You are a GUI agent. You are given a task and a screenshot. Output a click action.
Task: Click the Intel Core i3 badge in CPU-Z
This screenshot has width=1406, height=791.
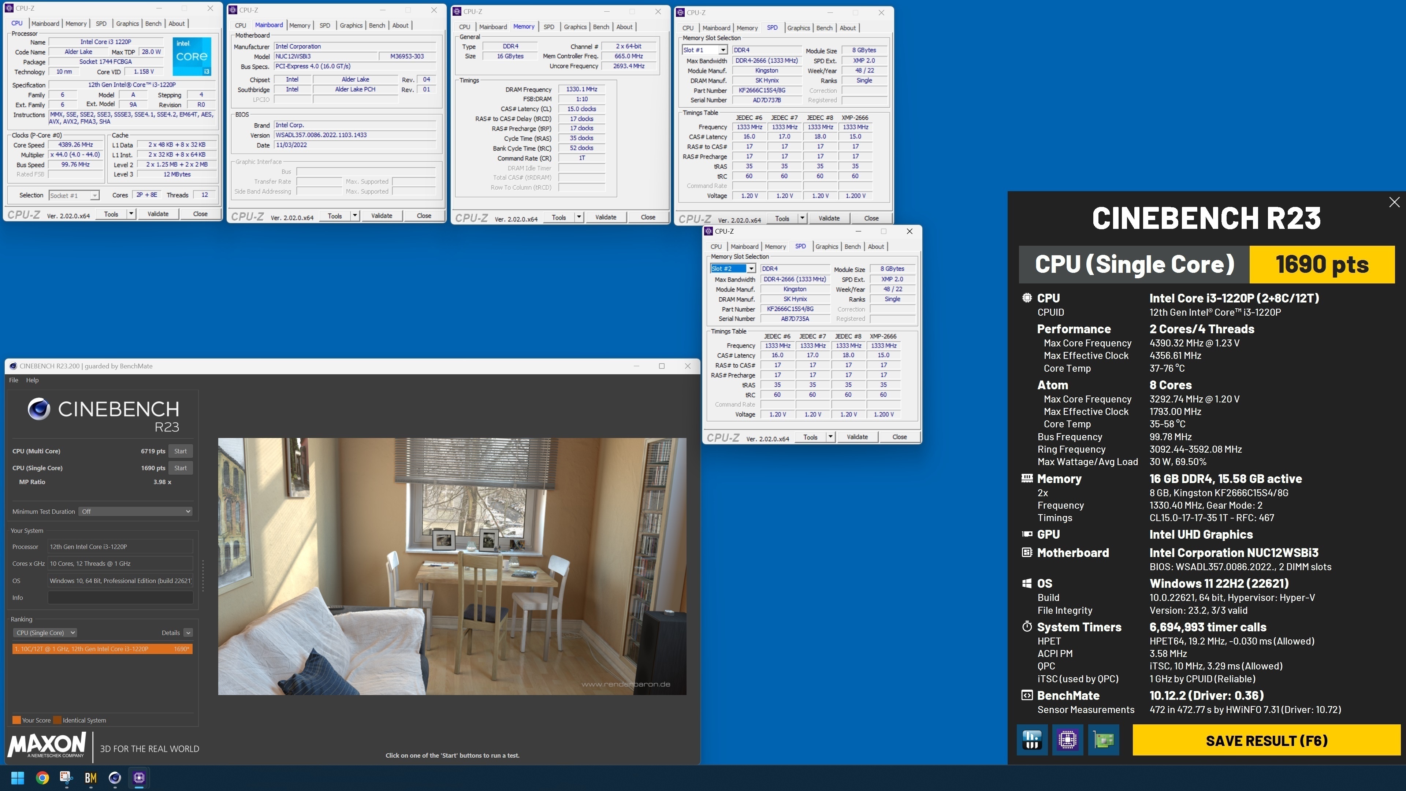pyautogui.click(x=191, y=56)
